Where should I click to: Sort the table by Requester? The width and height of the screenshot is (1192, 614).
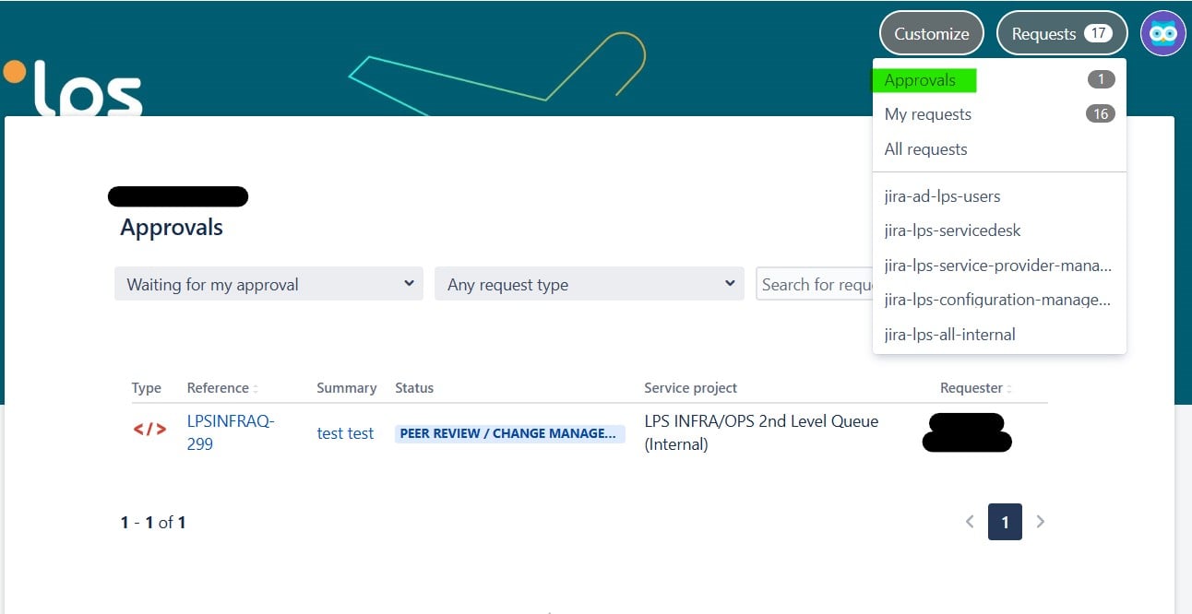[x=976, y=388]
